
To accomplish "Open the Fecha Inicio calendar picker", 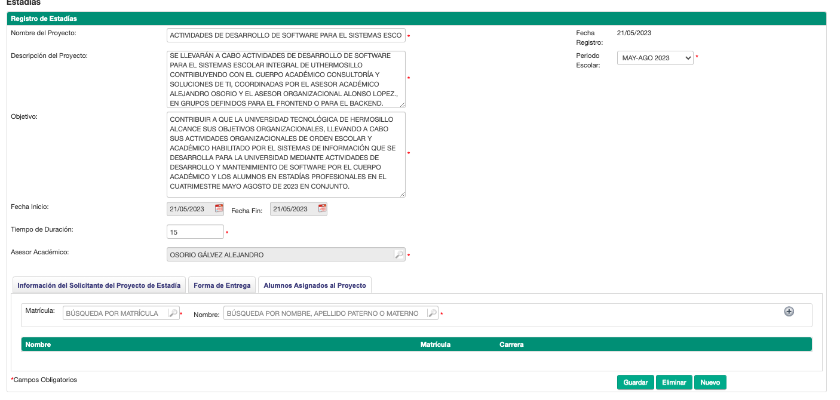I will point(219,209).
